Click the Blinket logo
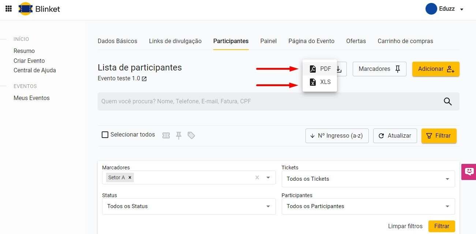Viewport: 476px width, 234px height. tap(39, 9)
